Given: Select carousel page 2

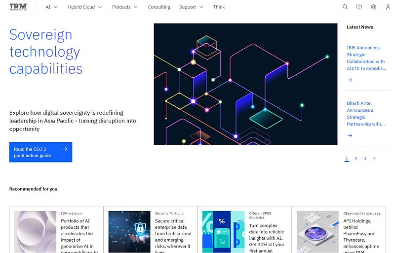Looking at the screenshot, I should (356, 158).
